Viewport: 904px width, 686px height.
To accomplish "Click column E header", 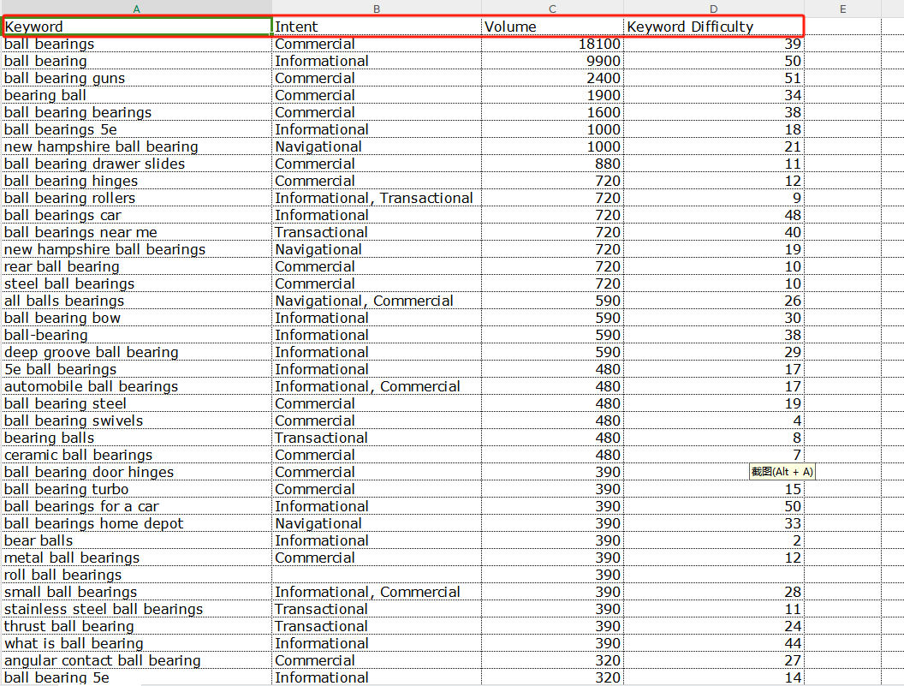I will point(842,9).
